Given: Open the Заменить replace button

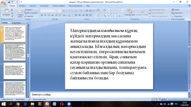Looking at the screenshot, I should click(x=178, y=13).
